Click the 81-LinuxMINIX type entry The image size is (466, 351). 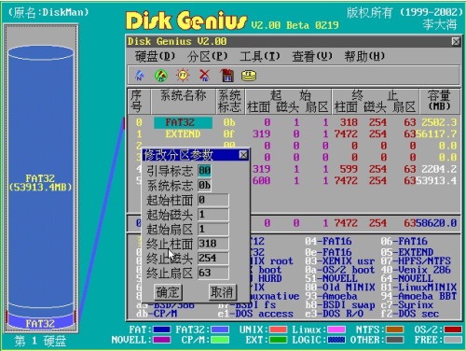pos(418,288)
